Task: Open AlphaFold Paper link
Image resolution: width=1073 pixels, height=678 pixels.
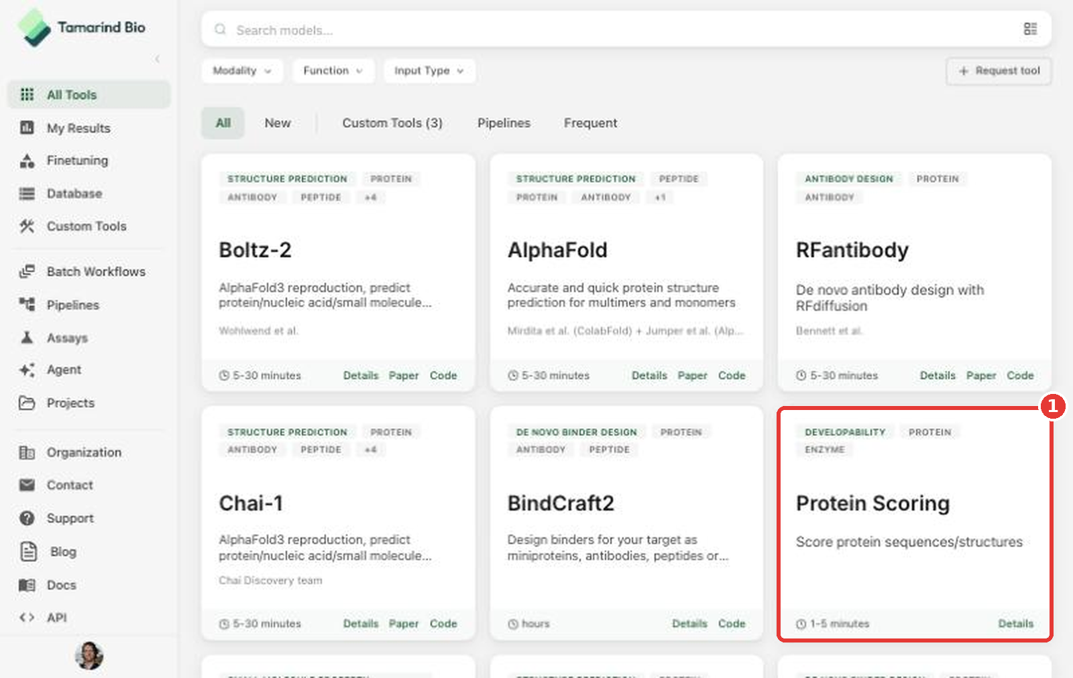Action: [x=692, y=376]
